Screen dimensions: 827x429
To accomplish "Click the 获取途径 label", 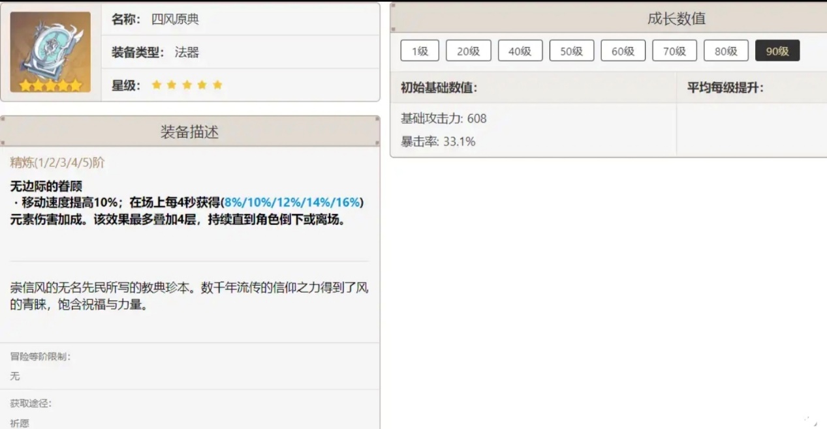I will pos(31,404).
